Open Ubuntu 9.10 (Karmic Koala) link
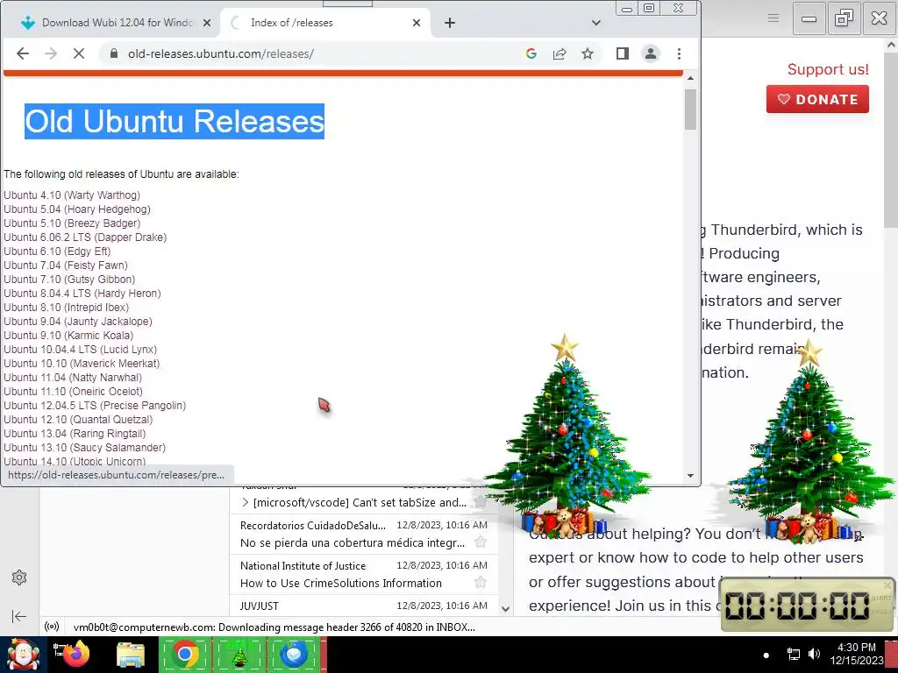The width and height of the screenshot is (898, 673). tap(68, 336)
